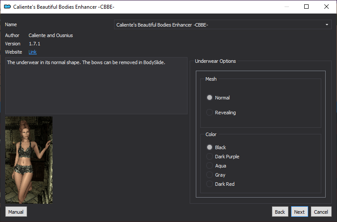The width and height of the screenshot is (337, 222).
Task: Maximize the installer window
Action: (x=306, y=7)
